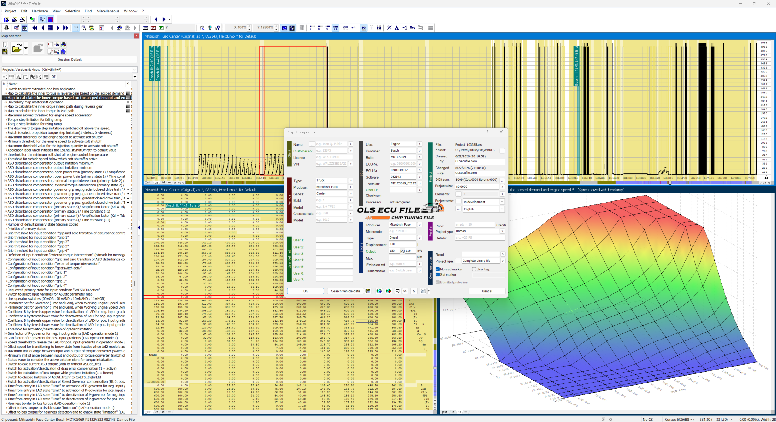Enable the User tag checkbox

[x=474, y=269]
